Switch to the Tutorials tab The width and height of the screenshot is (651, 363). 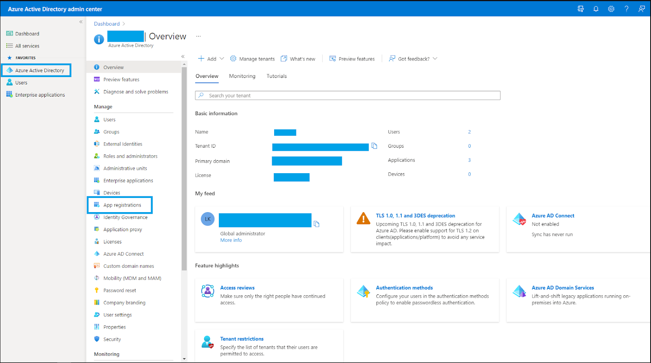point(277,76)
